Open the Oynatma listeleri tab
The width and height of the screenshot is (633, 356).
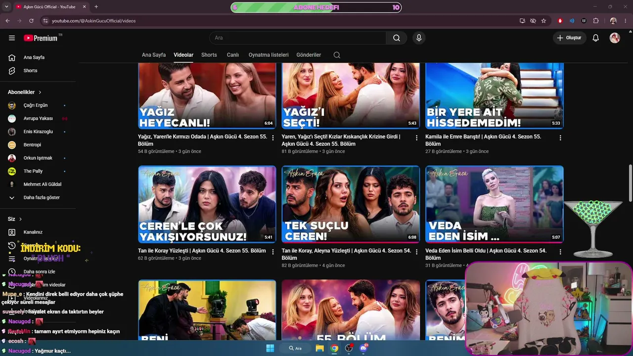(x=269, y=55)
